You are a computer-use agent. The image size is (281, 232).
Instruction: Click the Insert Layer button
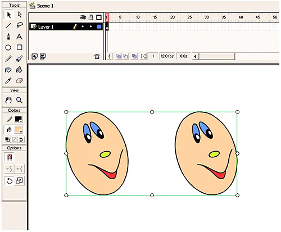coord(34,56)
